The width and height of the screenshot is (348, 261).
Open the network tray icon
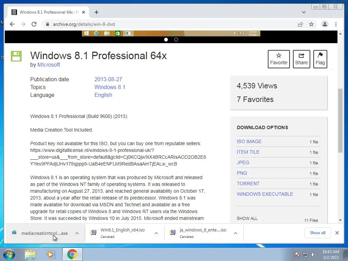point(306,255)
